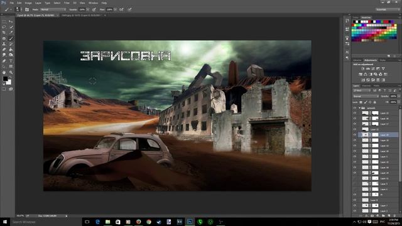Open the layer style fx menu
402x226 pixels.
point(366,216)
